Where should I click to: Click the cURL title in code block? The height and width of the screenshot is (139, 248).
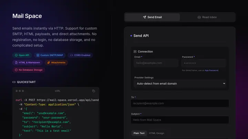58,91
